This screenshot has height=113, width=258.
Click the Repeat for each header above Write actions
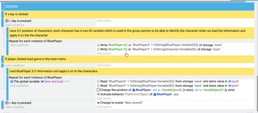pos(36,41)
